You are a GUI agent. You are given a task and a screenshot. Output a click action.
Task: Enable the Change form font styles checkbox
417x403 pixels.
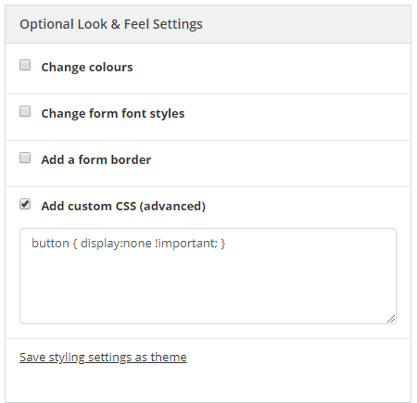[25, 111]
